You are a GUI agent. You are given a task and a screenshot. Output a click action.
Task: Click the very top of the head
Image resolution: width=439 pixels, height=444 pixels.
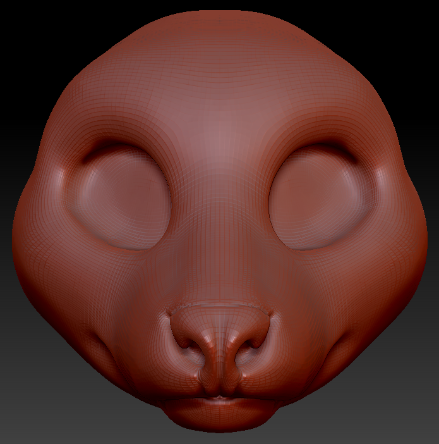(x=220, y=14)
